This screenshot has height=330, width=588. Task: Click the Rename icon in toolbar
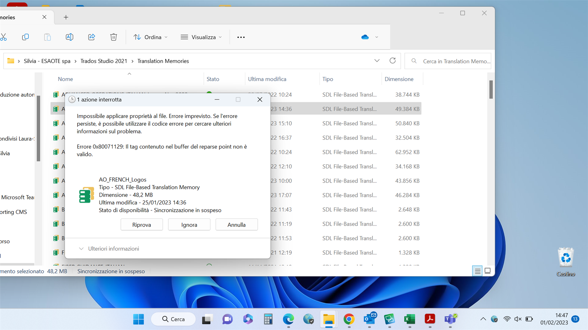click(x=69, y=37)
